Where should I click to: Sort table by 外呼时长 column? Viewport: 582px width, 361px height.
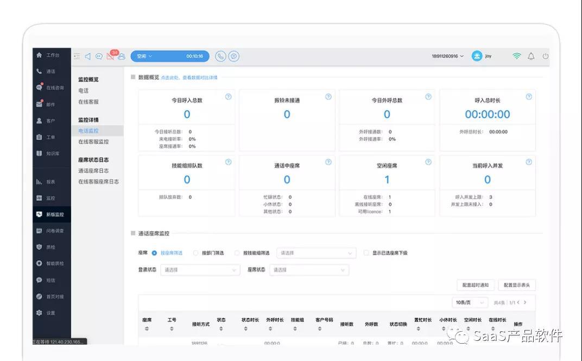coord(270,329)
